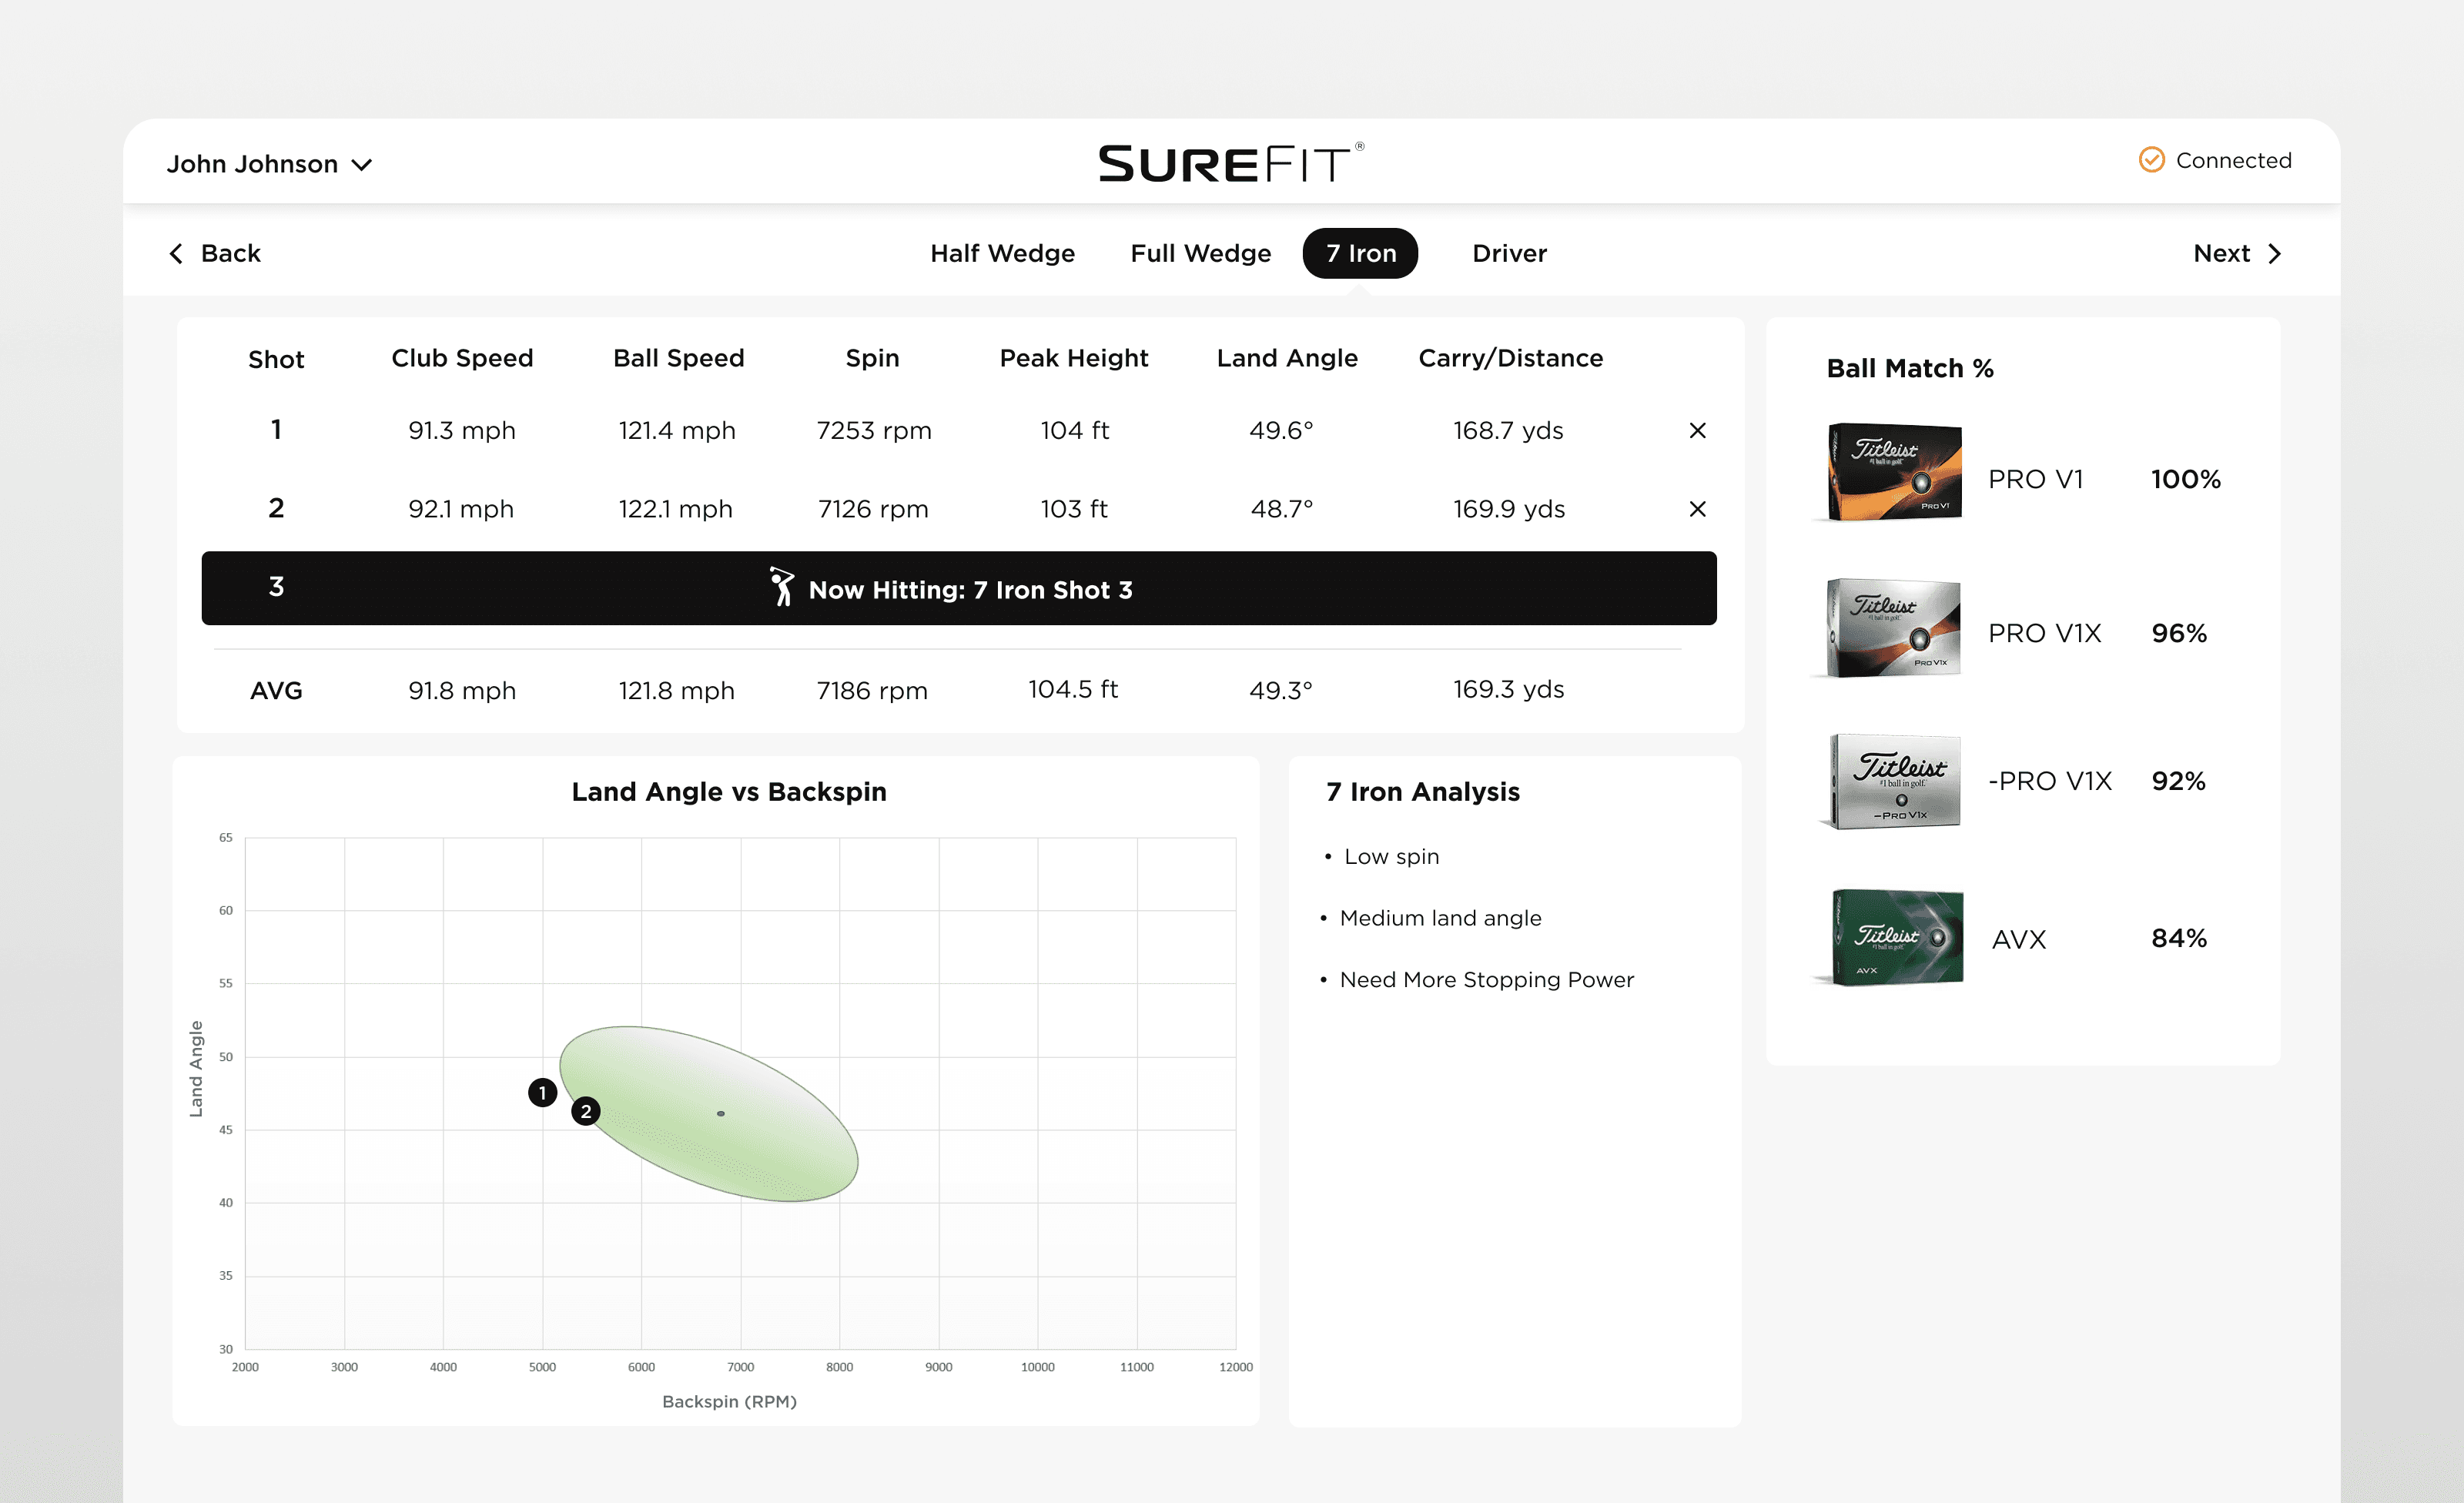This screenshot has height=1503, width=2464.
Task: Click the Back chevron arrow
Action: [x=177, y=254]
